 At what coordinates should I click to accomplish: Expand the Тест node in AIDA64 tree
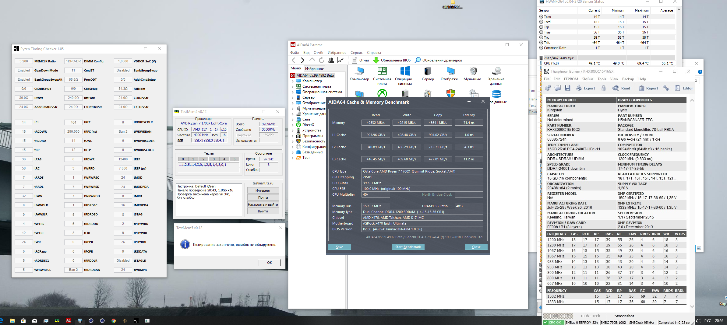293,158
